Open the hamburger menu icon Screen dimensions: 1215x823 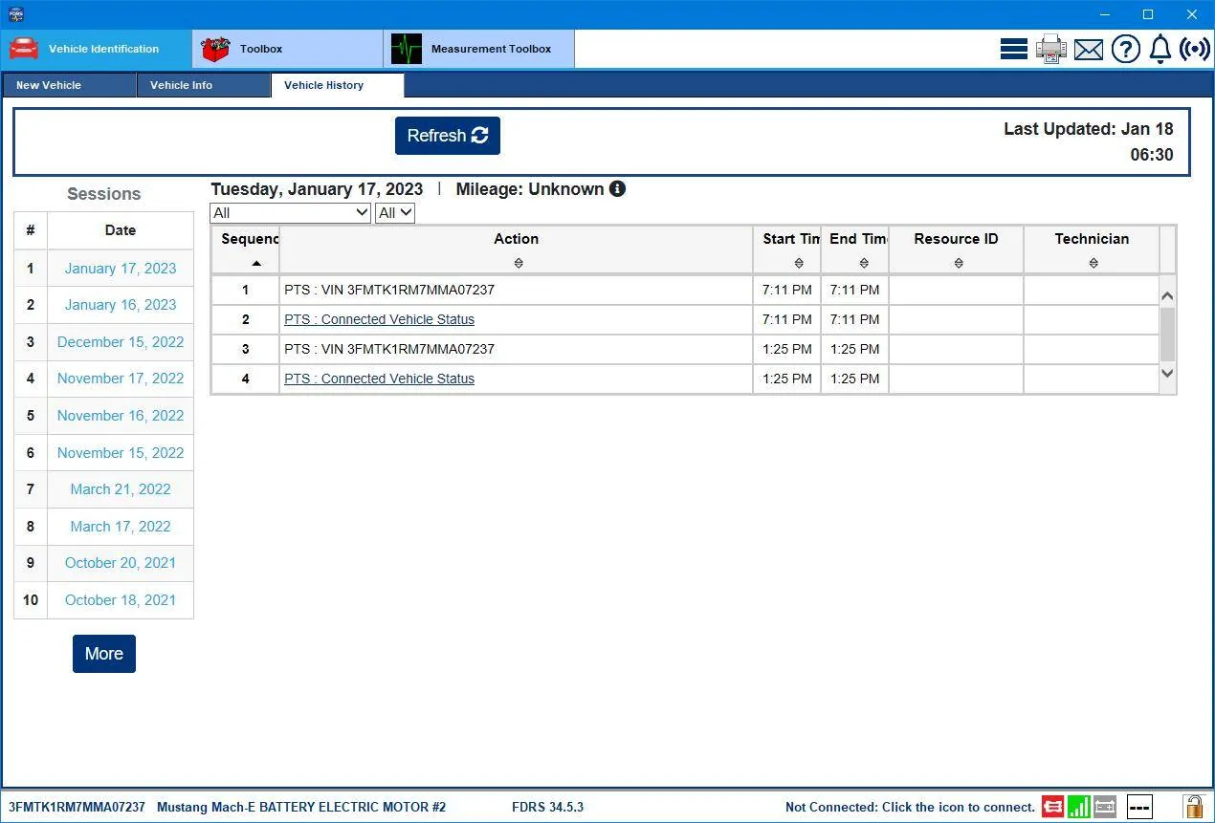pos(1014,49)
